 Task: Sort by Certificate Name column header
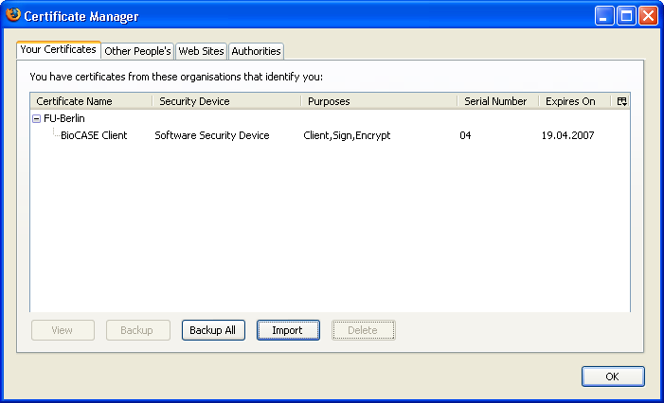click(91, 101)
